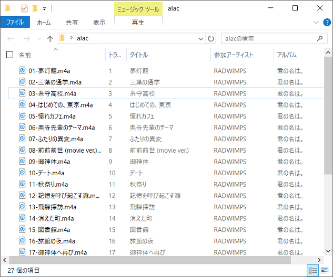The width and height of the screenshot is (333, 277).
Task: Go forward with the right arrow
Action: click(26, 38)
